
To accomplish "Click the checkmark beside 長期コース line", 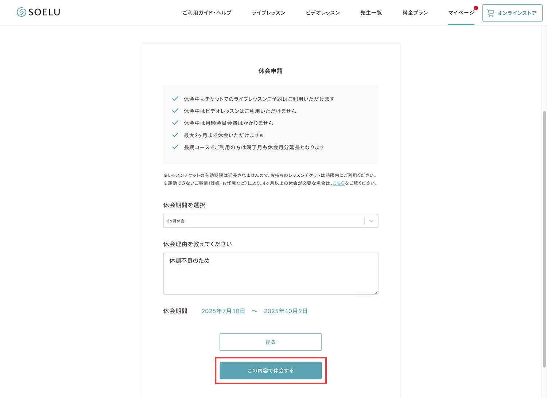I will tap(175, 147).
